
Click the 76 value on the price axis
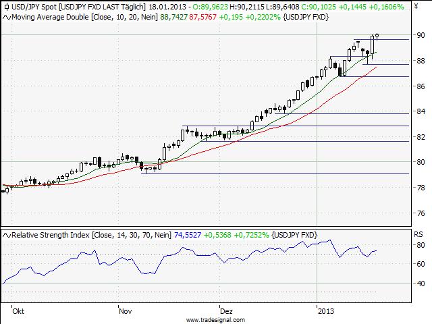tap(419, 213)
